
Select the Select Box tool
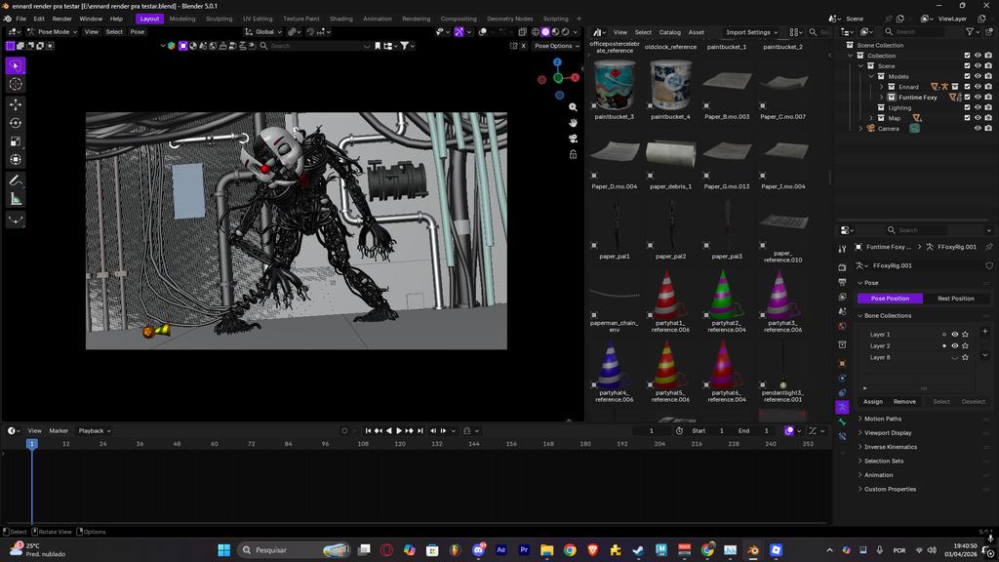[16, 65]
